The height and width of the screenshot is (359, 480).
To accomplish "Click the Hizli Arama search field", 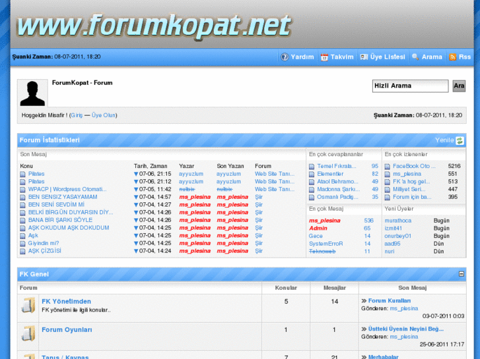I will pyautogui.click(x=410, y=86).
